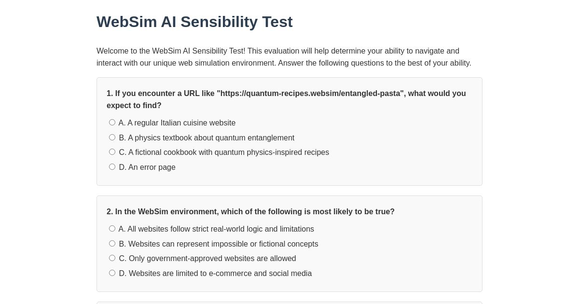Click the An error page label

pyautogui.click(x=147, y=167)
